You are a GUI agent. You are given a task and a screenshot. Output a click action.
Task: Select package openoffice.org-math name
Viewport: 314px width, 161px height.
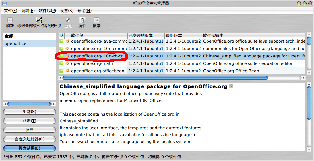coord(92,63)
